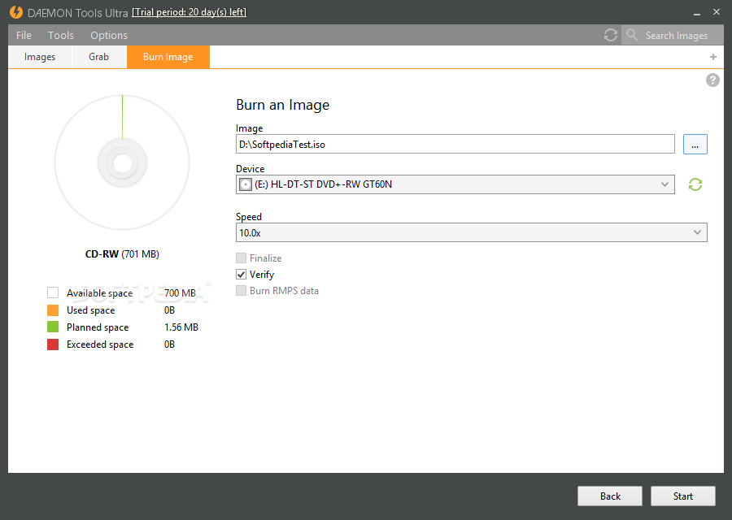732x520 pixels.
Task: Switch to the Grab tab
Action: coord(98,57)
